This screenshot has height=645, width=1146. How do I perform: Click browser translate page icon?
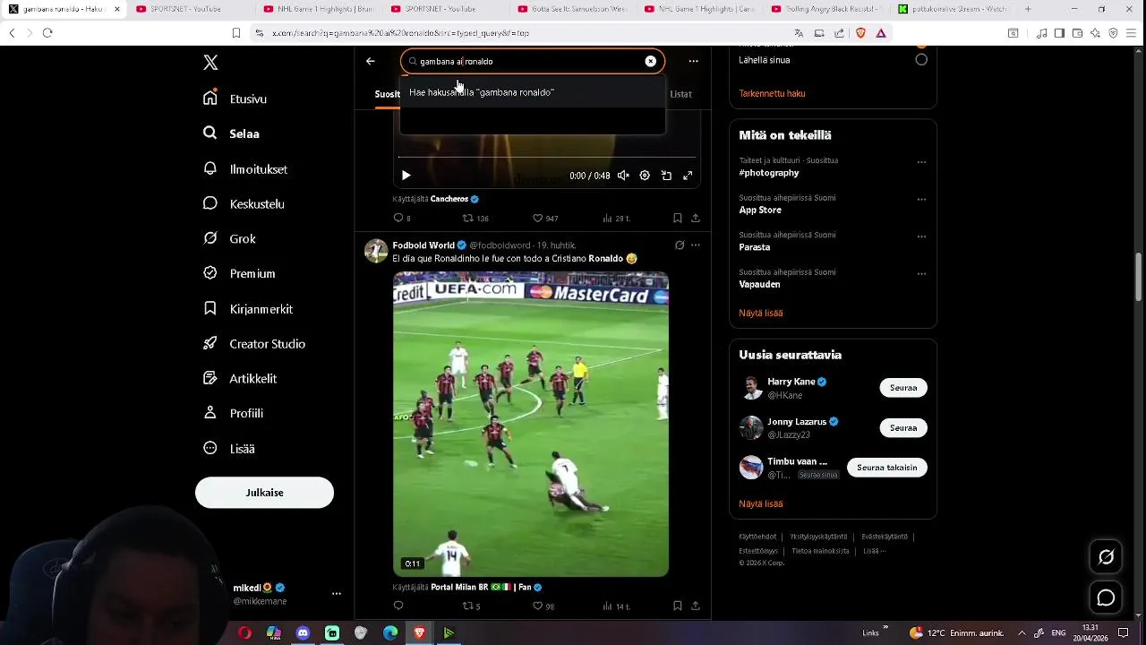pos(799,33)
